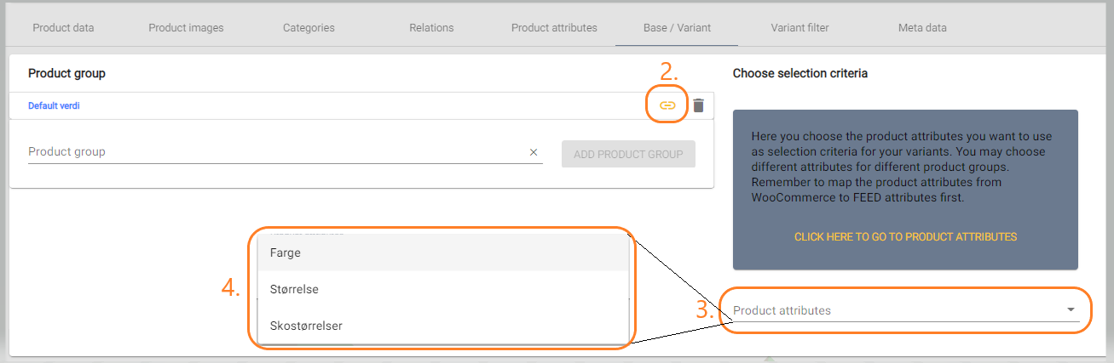
Task: Delete the Default verdi product group
Action: (698, 105)
